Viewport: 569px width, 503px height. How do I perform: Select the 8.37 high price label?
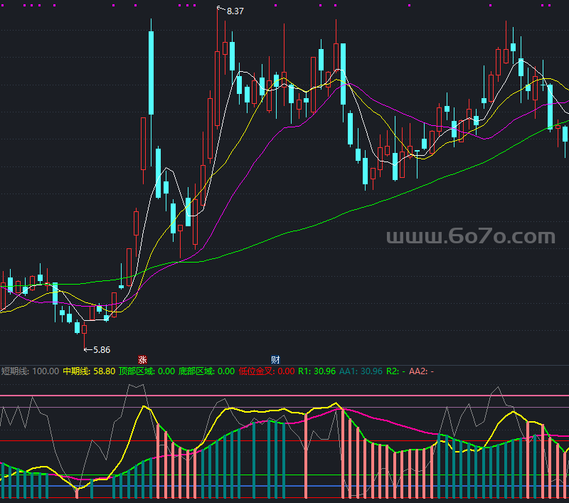pyautogui.click(x=235, y=11)
